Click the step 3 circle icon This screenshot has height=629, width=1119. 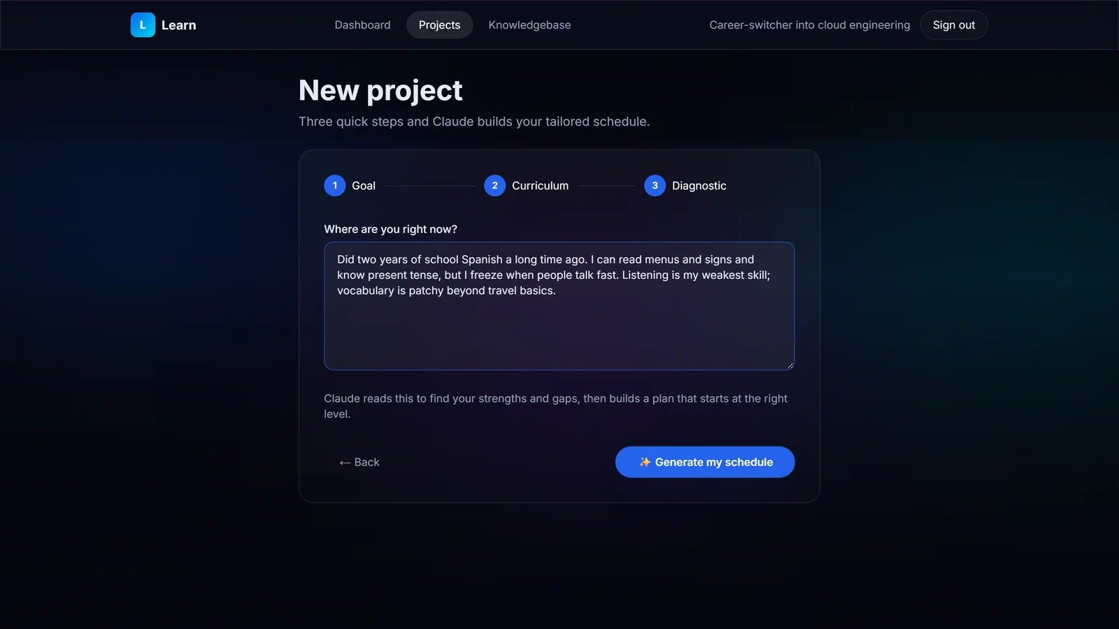tap(655, 185)
